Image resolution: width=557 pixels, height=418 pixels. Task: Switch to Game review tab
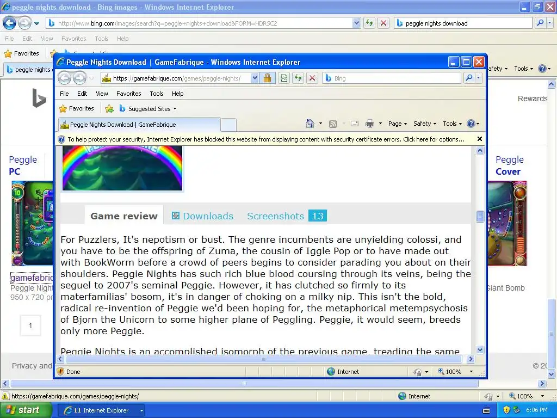pos(124,216)
